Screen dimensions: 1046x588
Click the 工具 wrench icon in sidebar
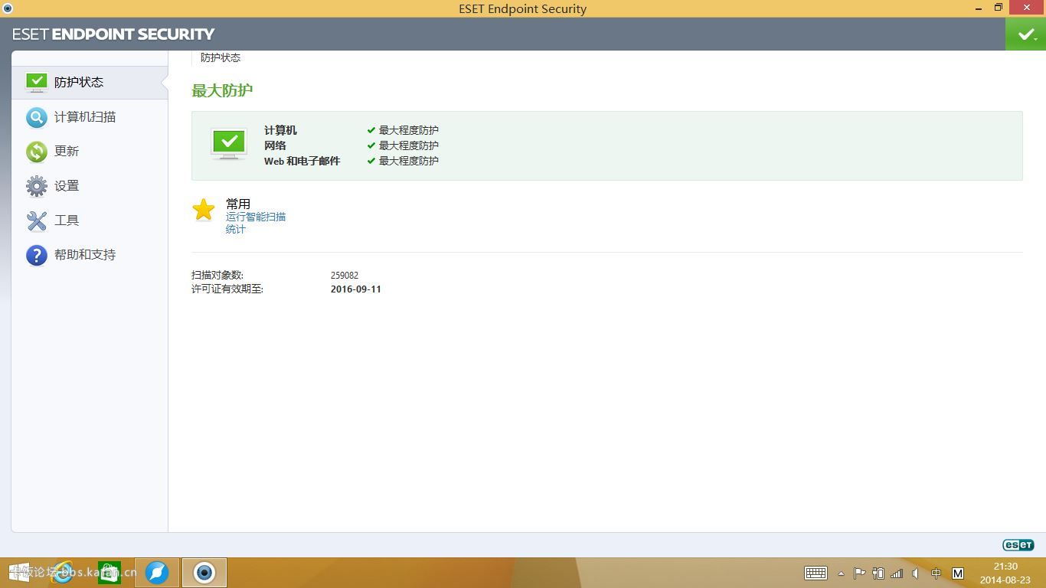(x=36, y=220)
